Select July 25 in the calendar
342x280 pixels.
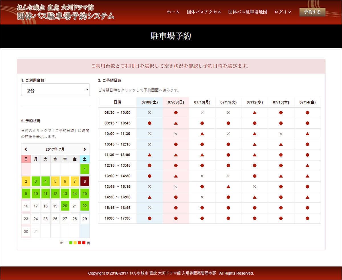(x=45, y=219)
